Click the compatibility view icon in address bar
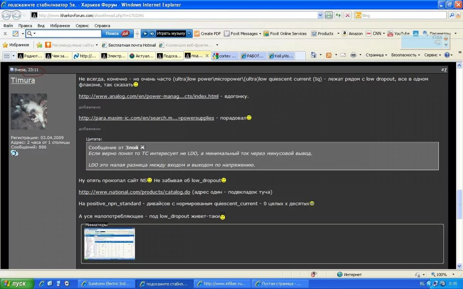The width and height of the screenshot is (463, 289). 328,15
